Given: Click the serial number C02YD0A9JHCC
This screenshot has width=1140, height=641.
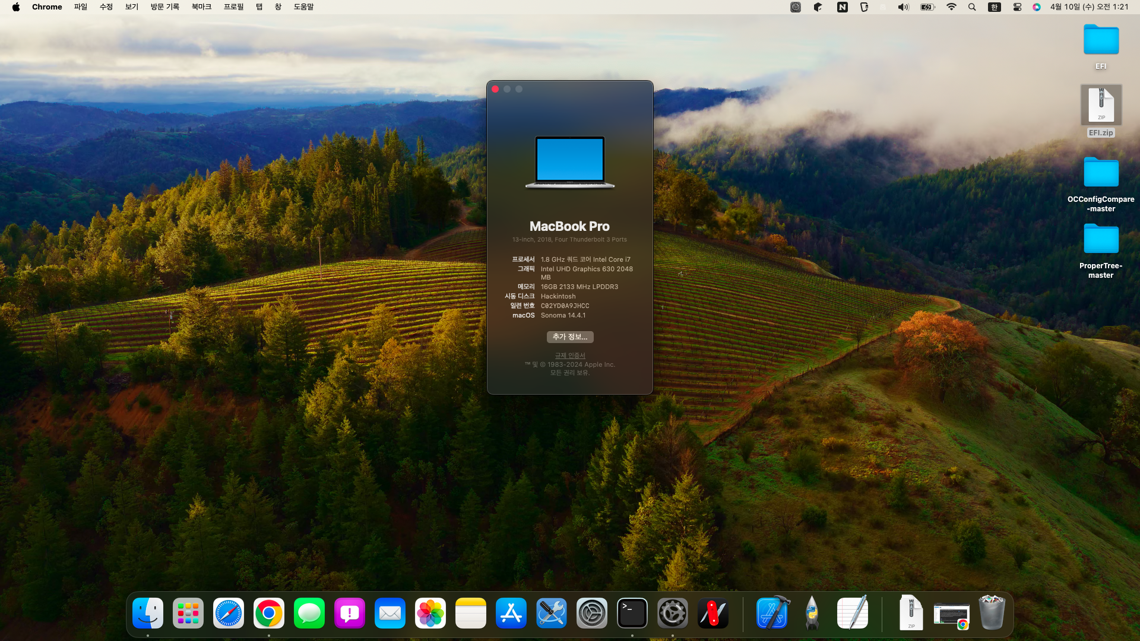Looking at the screenshot, I should 565,306.
